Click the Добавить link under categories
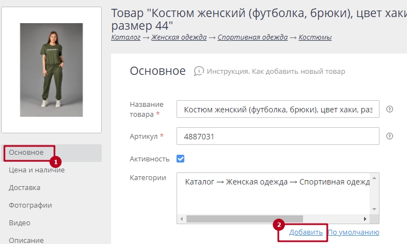This screenshot has height=244, width=407. click(x=306, y=232)
